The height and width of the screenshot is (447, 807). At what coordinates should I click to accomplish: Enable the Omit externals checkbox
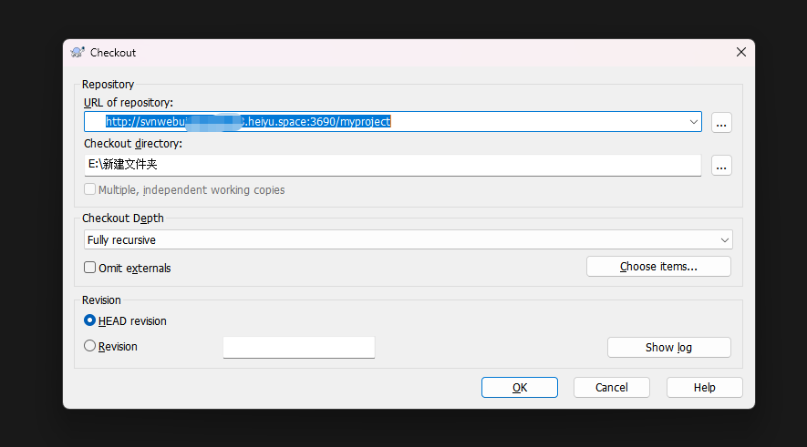click(89, 268)
